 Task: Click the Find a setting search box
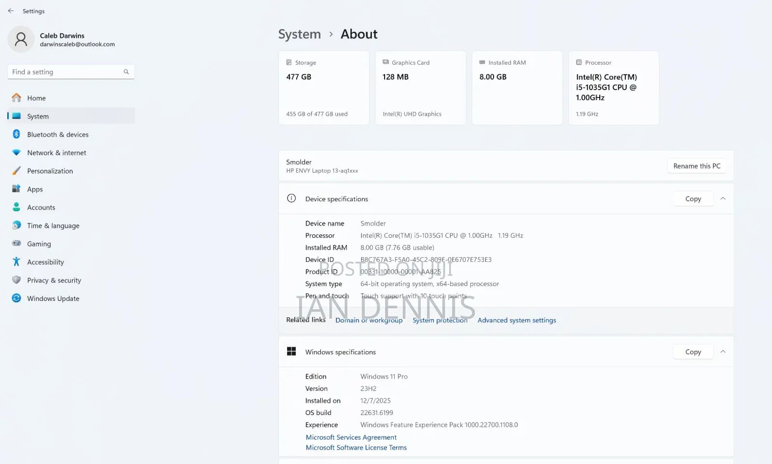pos(71,72)
